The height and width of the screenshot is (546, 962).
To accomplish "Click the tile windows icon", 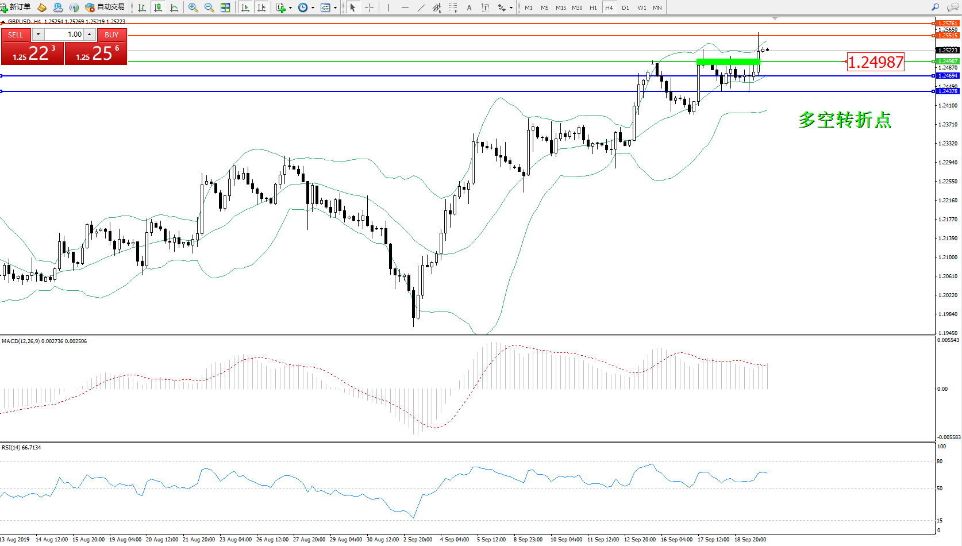I will [x=225, y=7].
